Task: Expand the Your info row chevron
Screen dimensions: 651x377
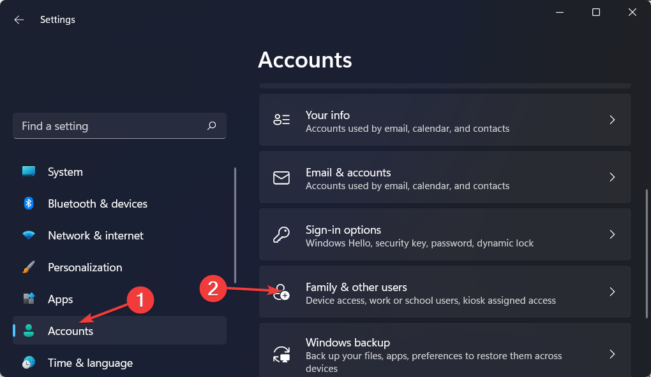Action: point(611,120)
